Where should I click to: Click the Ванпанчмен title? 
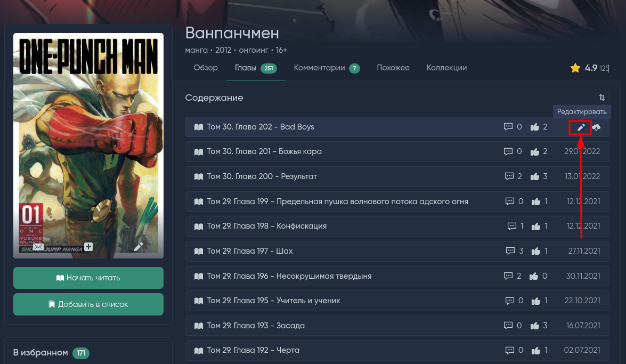(x=232, y=33)
